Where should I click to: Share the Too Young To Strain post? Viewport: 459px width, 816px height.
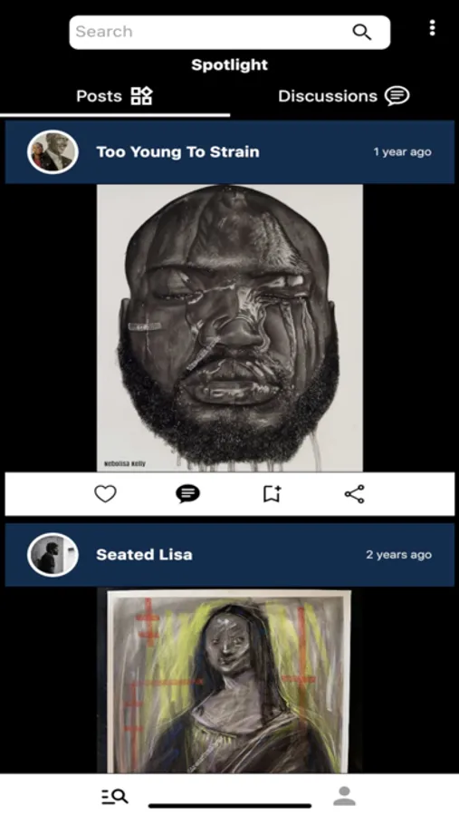(355, 494)
